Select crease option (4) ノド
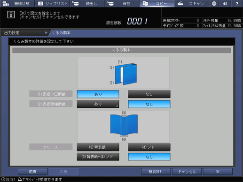 (x=149, y=147)
